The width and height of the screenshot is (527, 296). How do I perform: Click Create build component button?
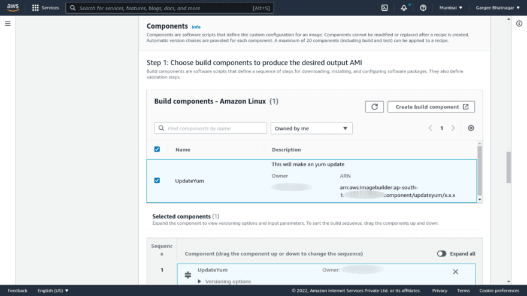pos(431,106)
